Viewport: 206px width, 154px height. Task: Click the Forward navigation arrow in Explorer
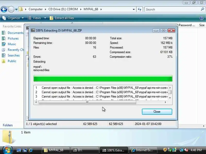pos(11,9)
